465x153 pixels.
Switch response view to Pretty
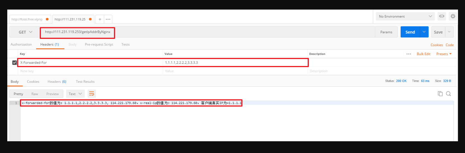click(x=18, y=94)
